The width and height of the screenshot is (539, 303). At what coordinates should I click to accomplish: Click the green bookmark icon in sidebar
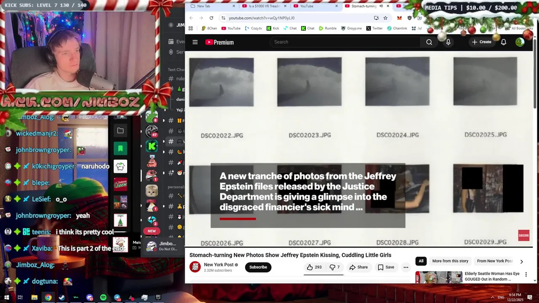pos(120,148)
